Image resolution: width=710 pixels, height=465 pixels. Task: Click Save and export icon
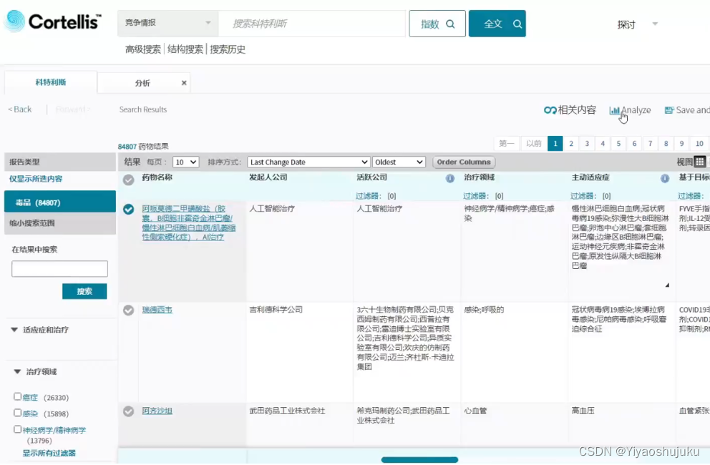coord(668,110)
